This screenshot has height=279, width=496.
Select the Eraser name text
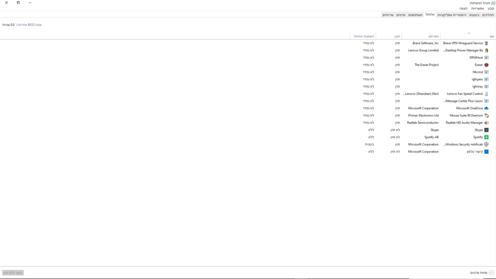[x=479, y=65]
